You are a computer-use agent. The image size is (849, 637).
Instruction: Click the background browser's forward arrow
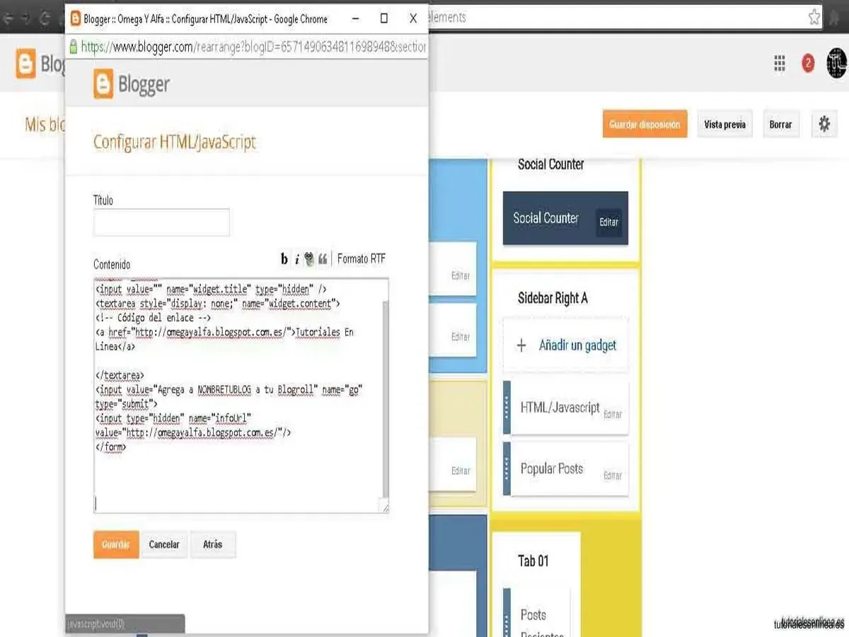(26, 19)
